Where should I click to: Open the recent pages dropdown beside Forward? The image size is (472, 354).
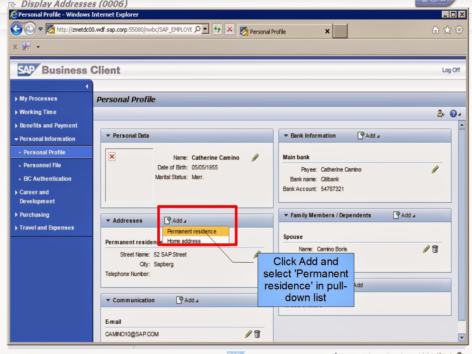tap(40, 29)
